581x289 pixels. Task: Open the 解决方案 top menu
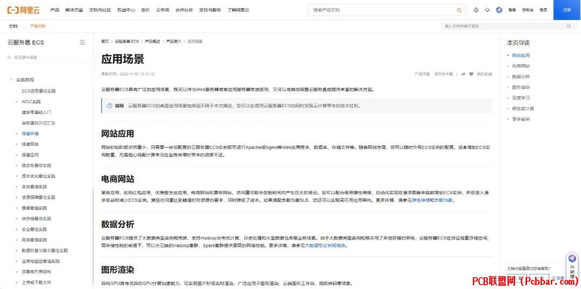pos(74,10)
